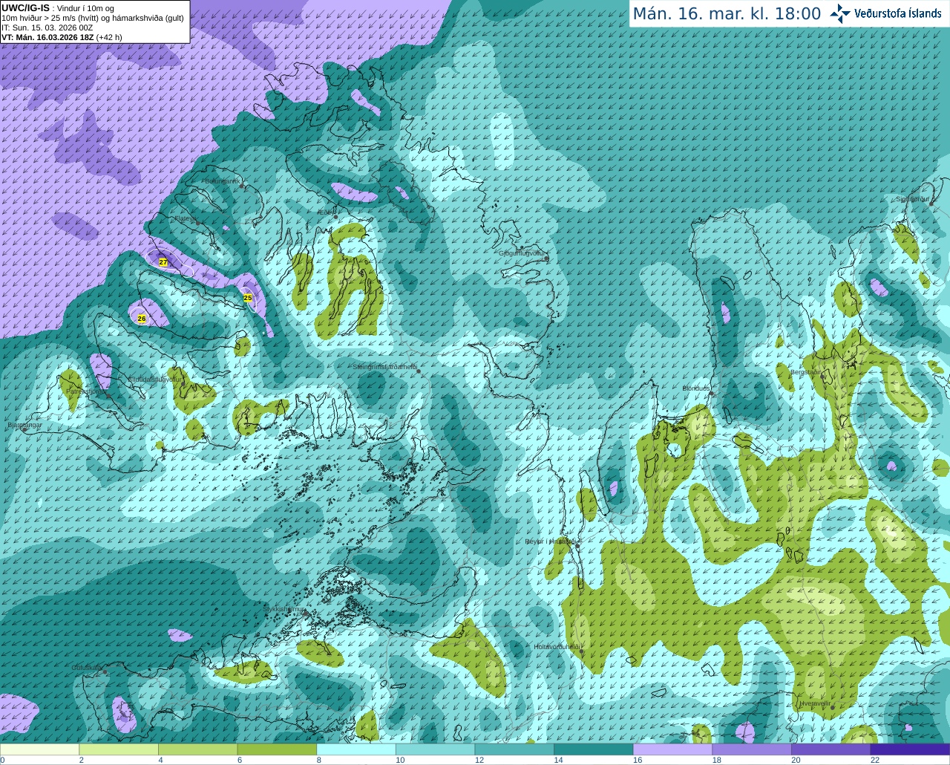
Task: Click the Holtavörðuheiði station label
Action: coord(557,647)
